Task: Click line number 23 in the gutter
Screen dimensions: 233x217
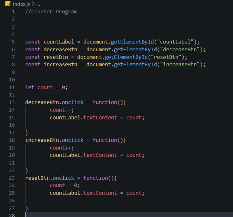Action: tap(12, 178)
